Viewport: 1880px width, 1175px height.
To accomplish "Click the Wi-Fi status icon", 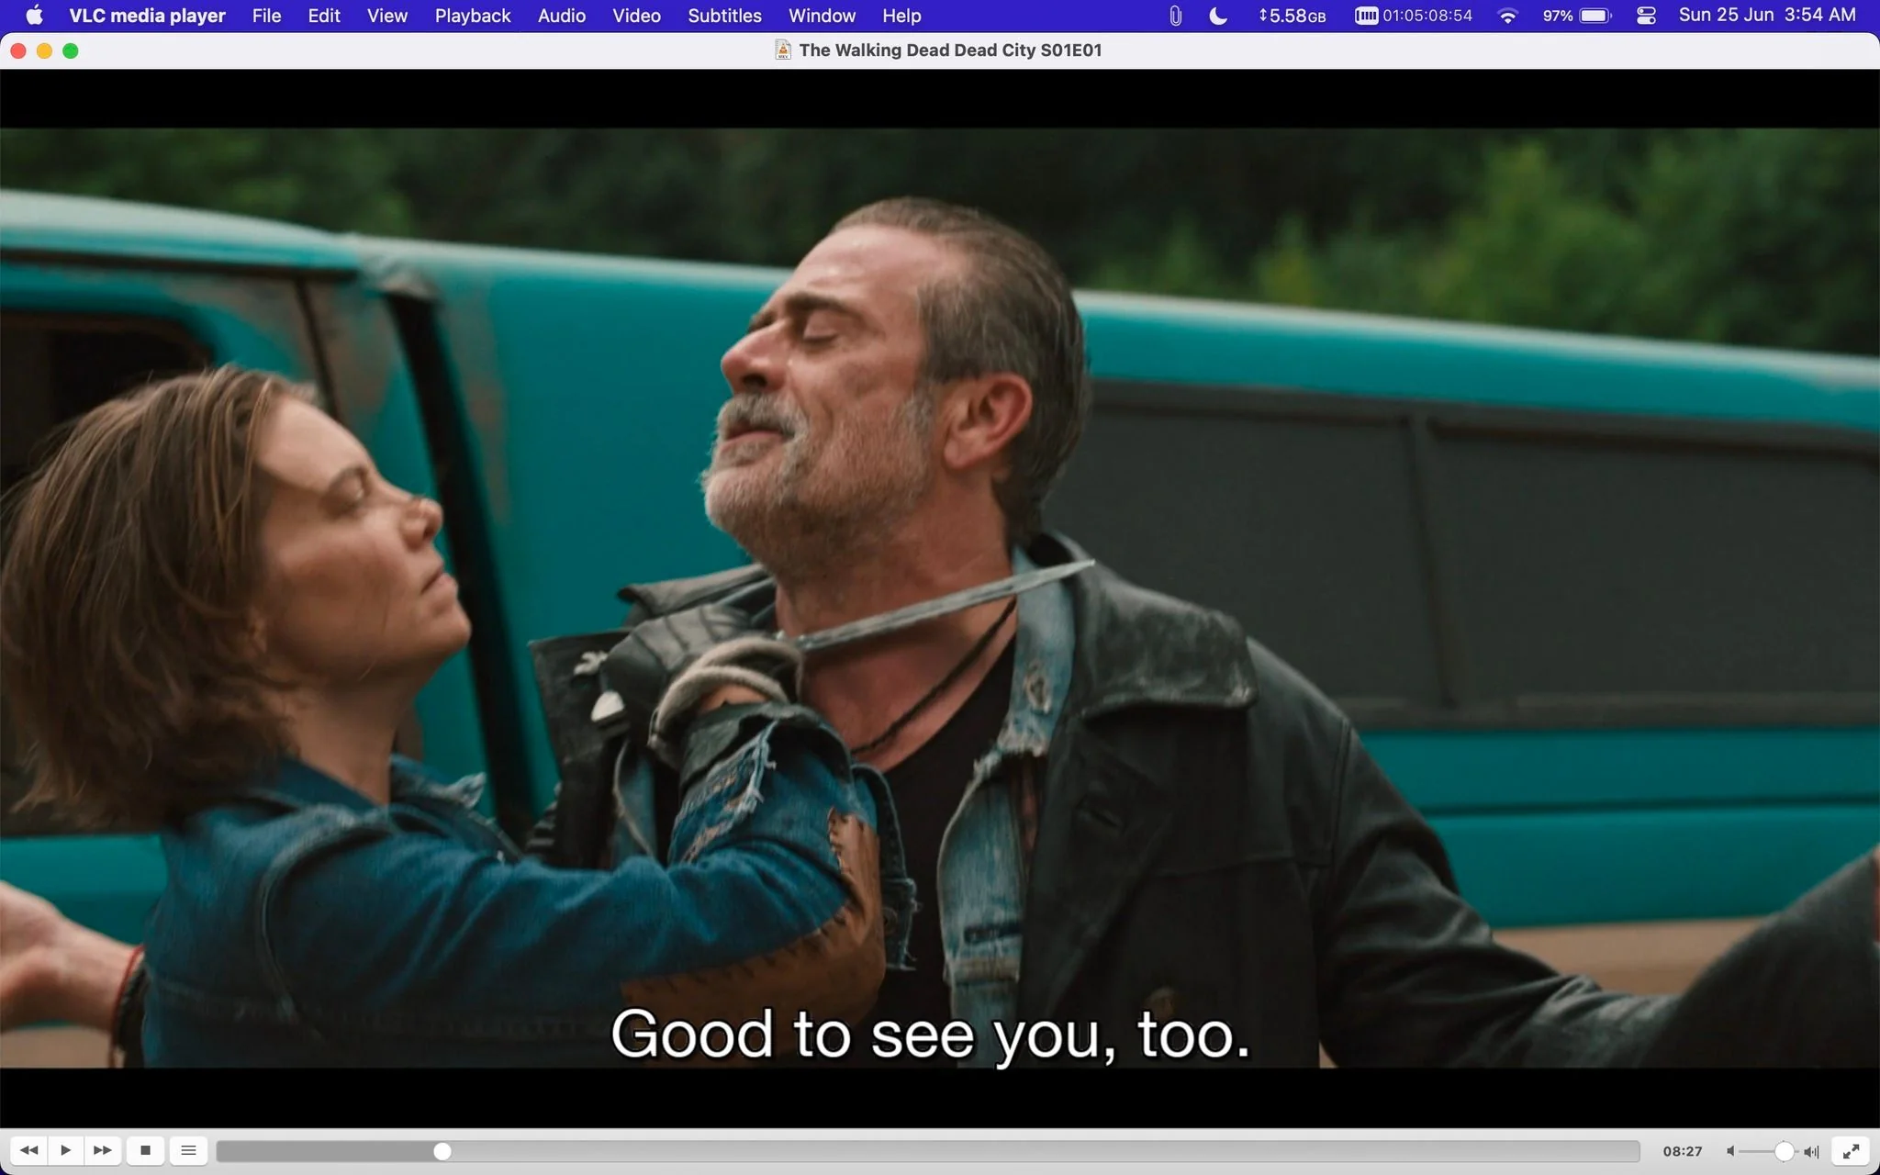I will tap(1507, 16).
